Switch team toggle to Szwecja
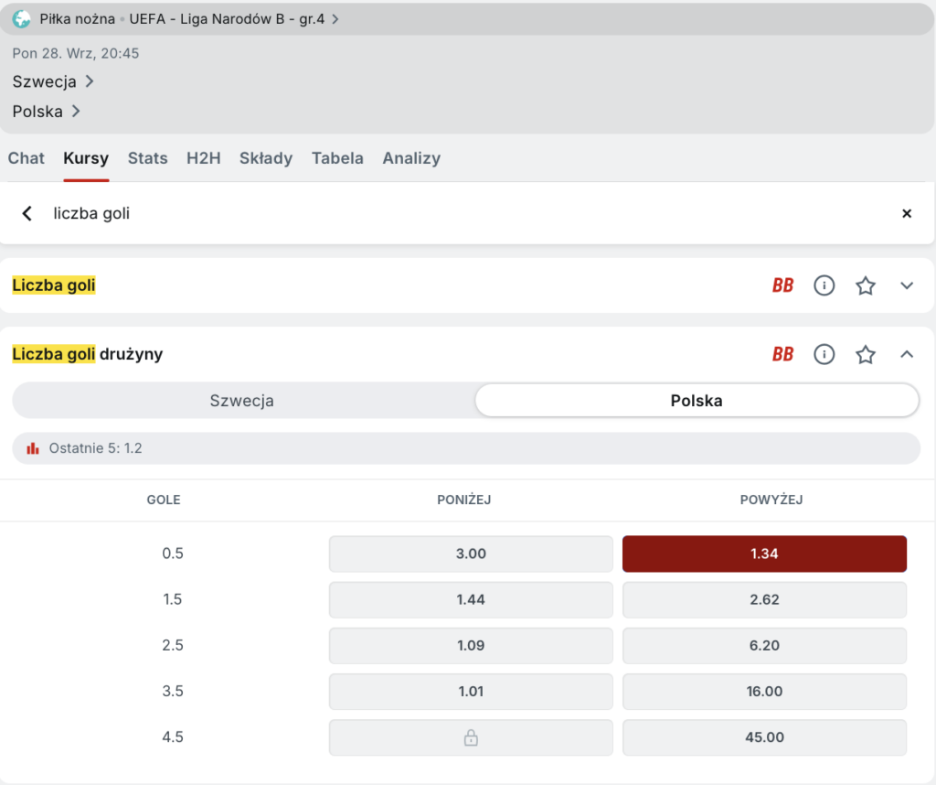Screen dimensions: 936x785 pyautogui.click(x=241, y=400)
